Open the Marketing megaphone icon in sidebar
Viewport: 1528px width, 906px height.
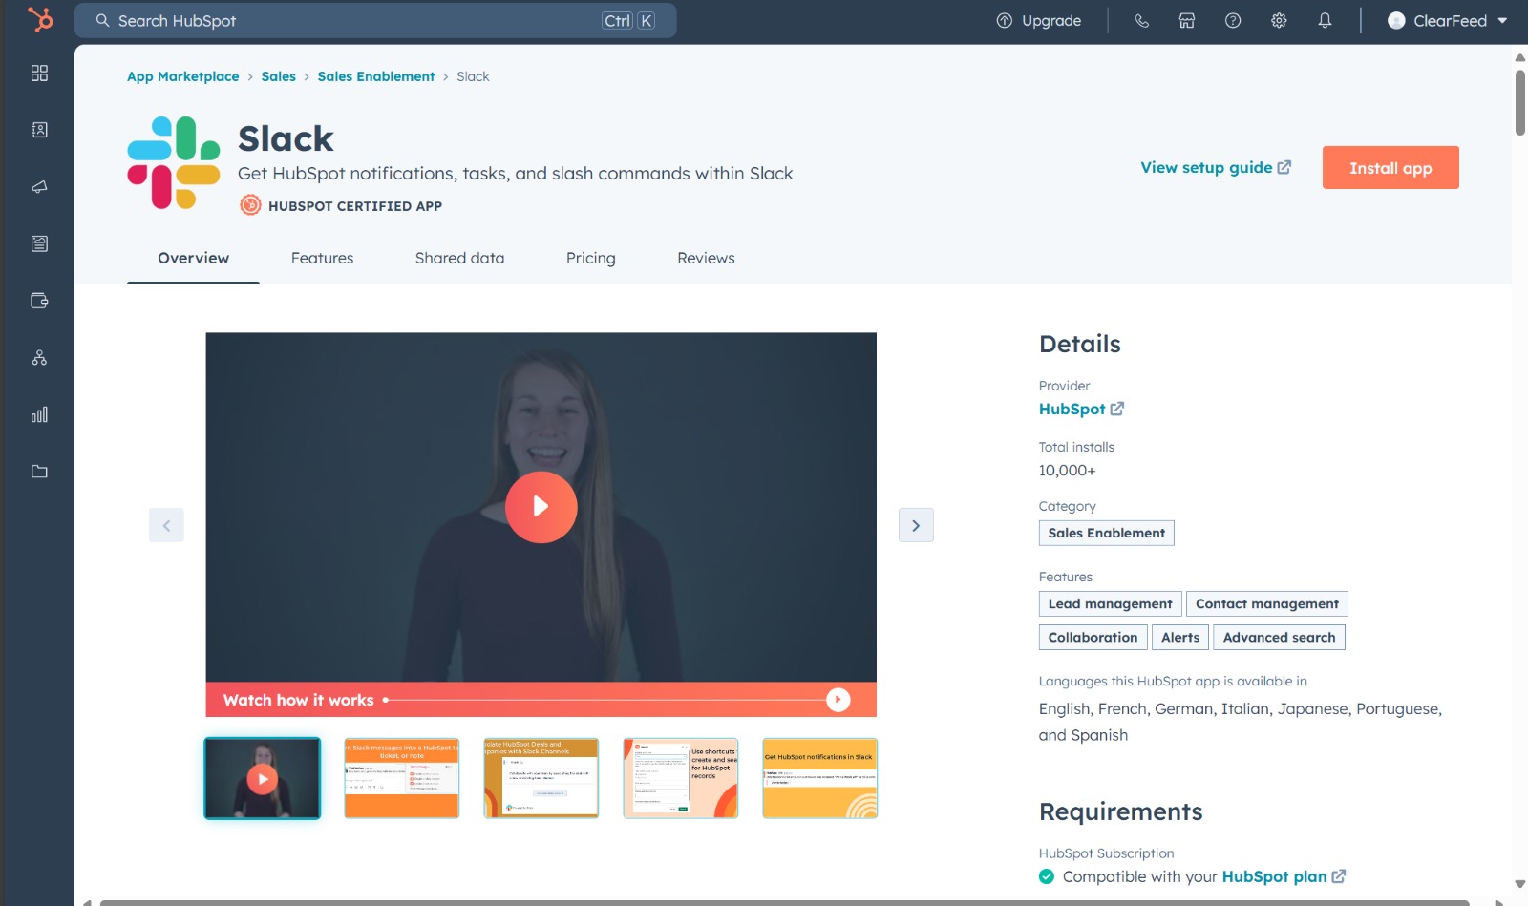(x=39, y=187)
